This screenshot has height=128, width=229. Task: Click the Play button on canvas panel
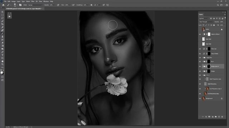(x=10, y=16)
